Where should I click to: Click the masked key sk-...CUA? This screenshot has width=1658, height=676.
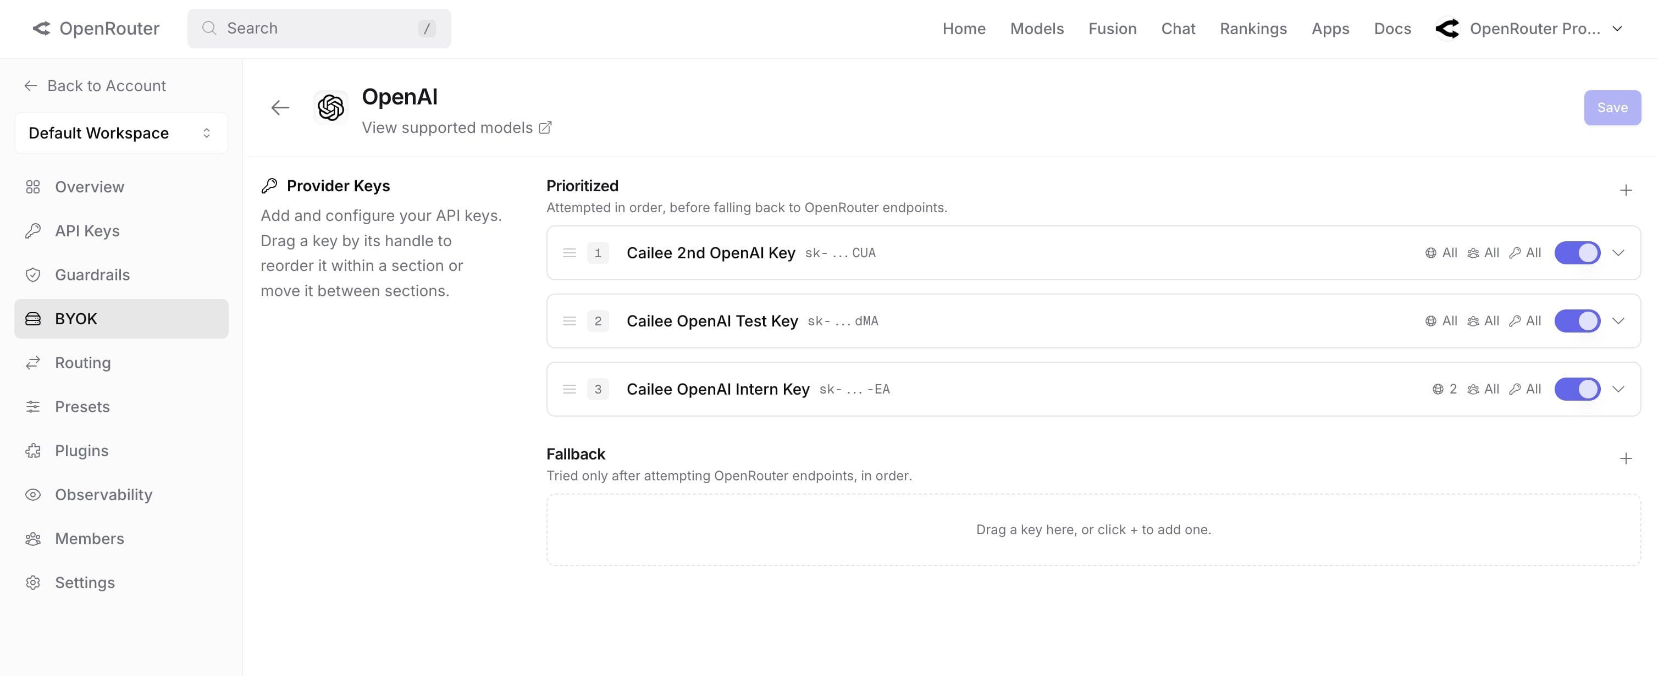pyautogui.click(x=840, y=253)
